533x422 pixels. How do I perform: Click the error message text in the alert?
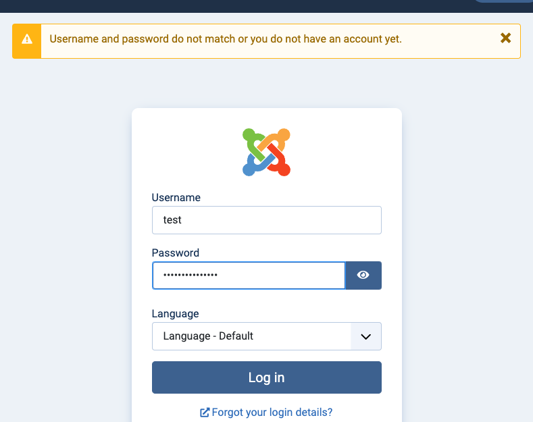point(226,39)
